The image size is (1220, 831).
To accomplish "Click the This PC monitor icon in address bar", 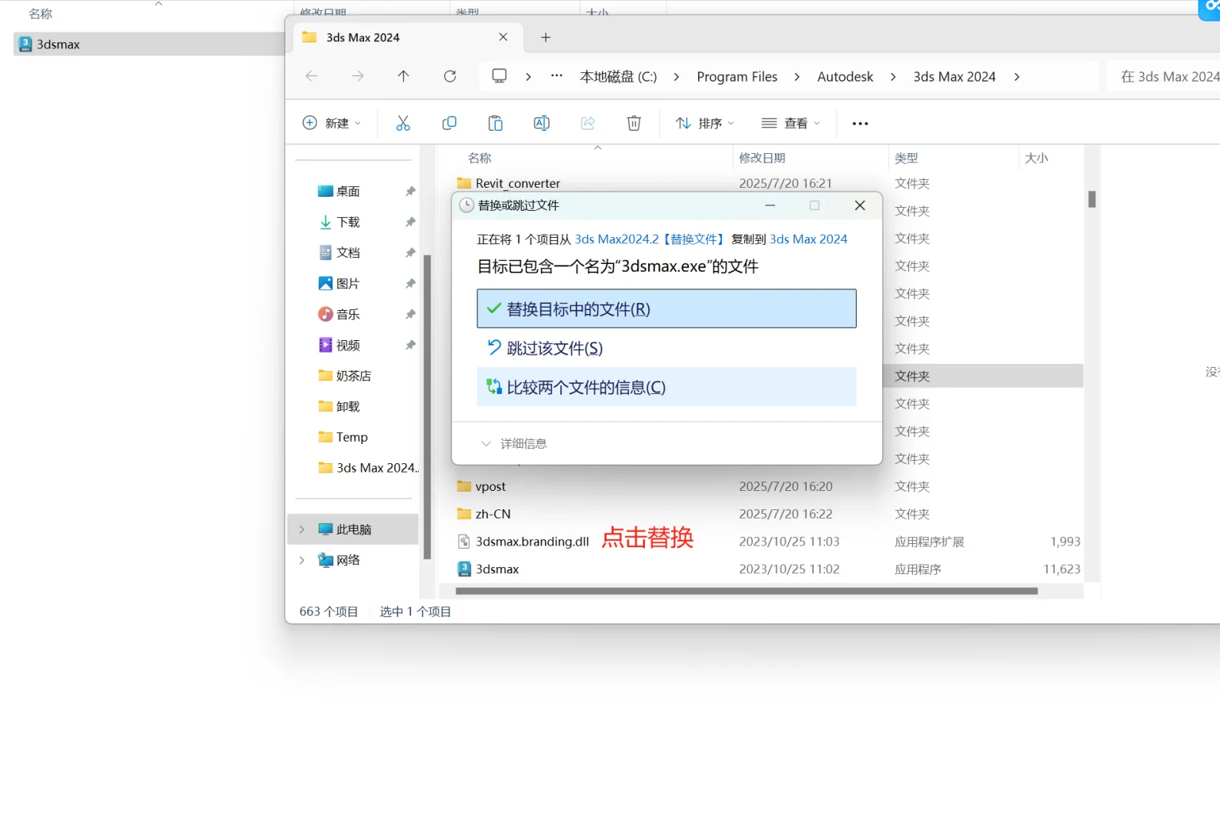I will click(x=499, y=75).
